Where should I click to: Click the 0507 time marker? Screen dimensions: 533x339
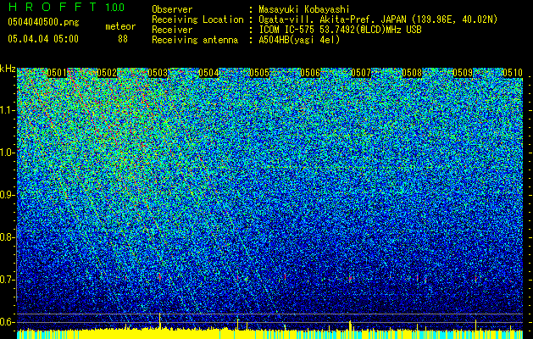tap(361, 73)
